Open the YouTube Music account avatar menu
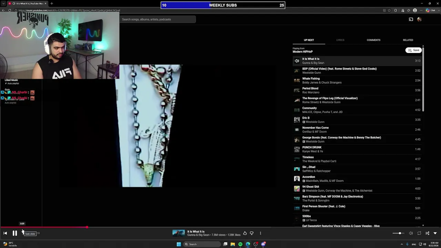441x248 pixels. pos(419,19)
